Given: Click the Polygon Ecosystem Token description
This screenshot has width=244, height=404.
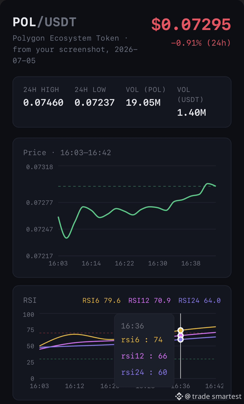Looking at the screenshot, I should 75,49.
